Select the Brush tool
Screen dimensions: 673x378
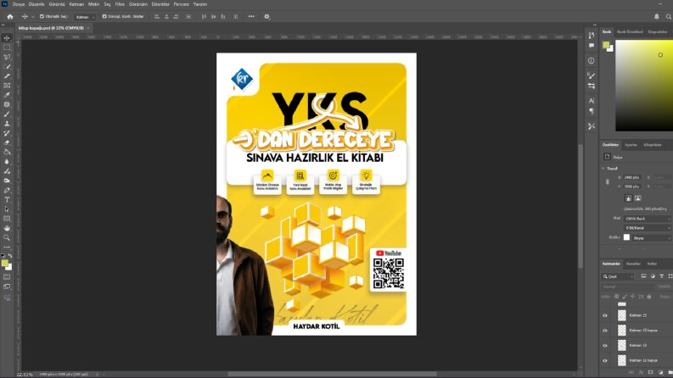coord(7,114)
